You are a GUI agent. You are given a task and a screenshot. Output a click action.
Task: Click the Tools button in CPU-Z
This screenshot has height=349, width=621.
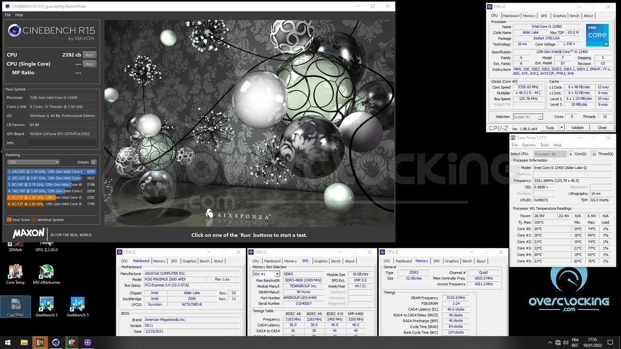point(550,128)
